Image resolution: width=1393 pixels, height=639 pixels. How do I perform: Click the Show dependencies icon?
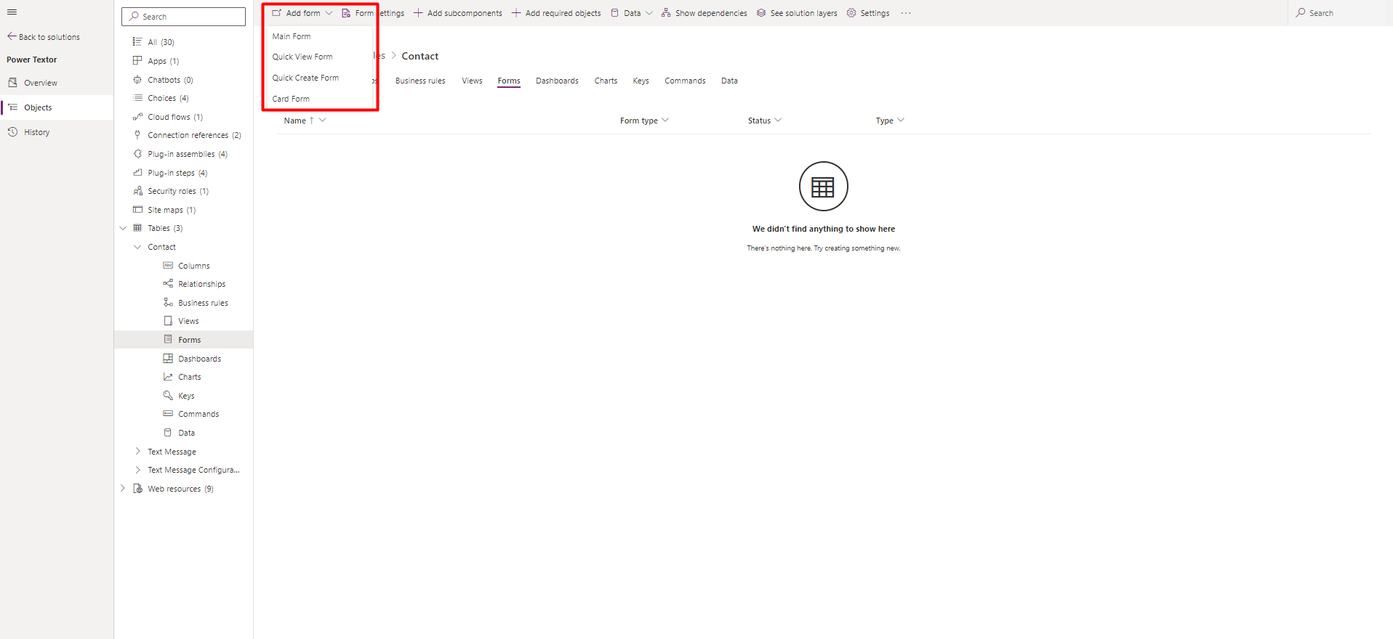coord(666,13)
